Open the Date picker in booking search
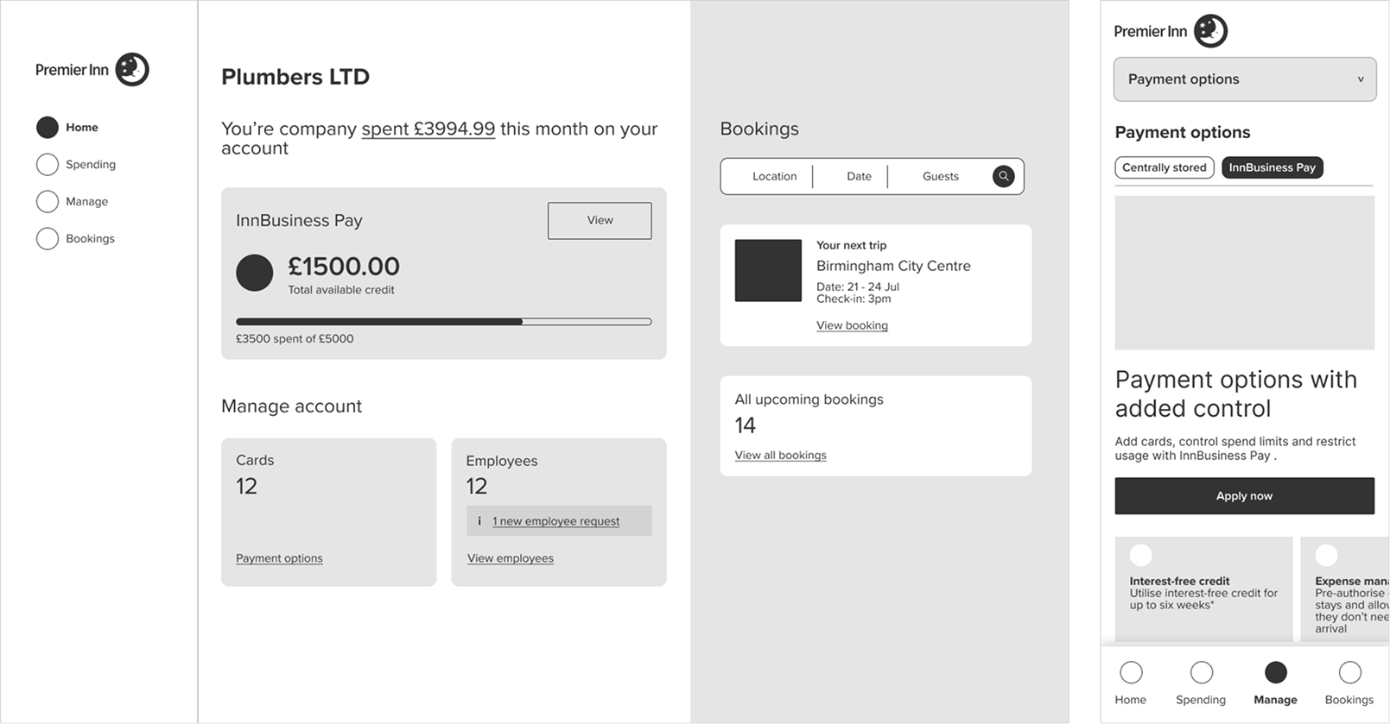1390x724 pixels. tap(859, 176)
